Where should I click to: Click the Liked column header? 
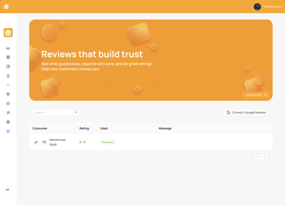tap(104, 128)
